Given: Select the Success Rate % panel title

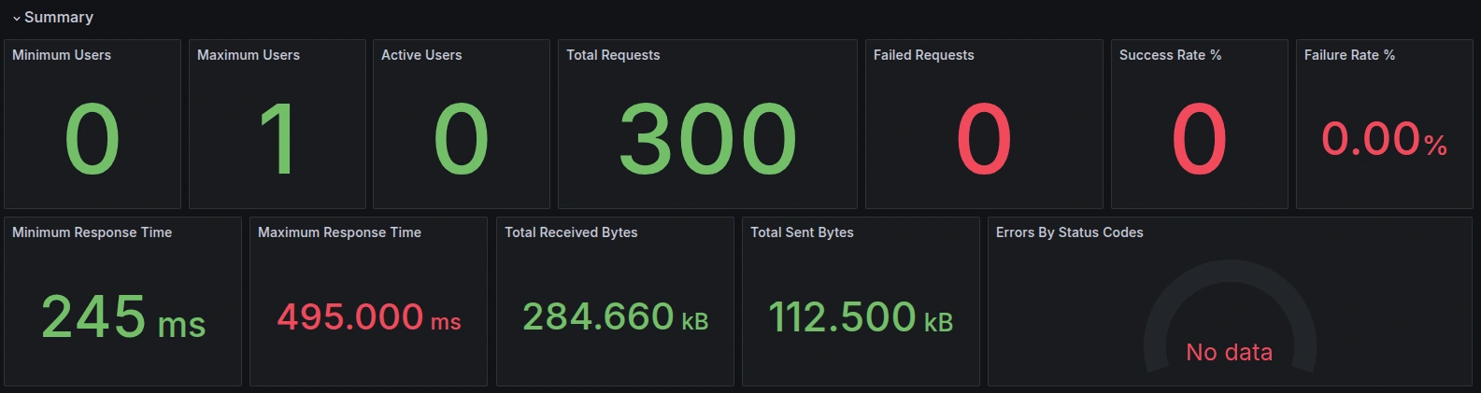Looking at the screenshot, I should point(1170,55).
